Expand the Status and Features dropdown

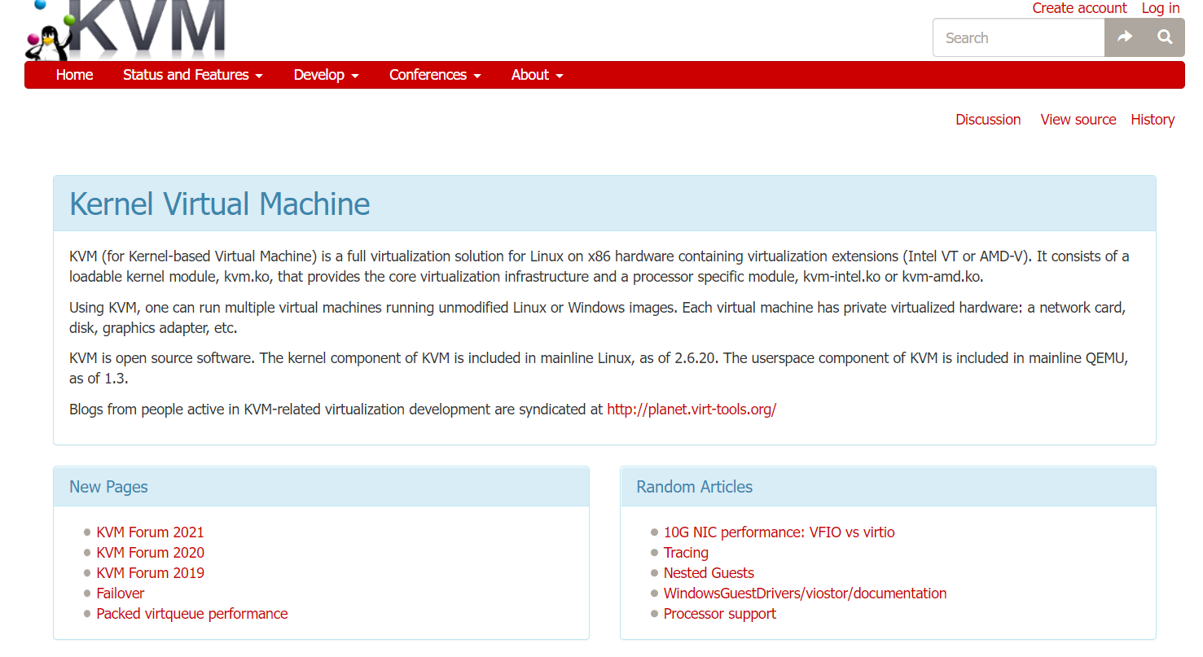click(x=193, y=75)
